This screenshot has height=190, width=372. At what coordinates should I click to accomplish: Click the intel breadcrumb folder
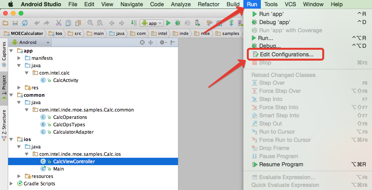pyautogui.click(x=159, y=33)
